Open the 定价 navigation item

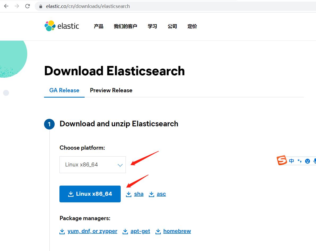pos(192,26)
